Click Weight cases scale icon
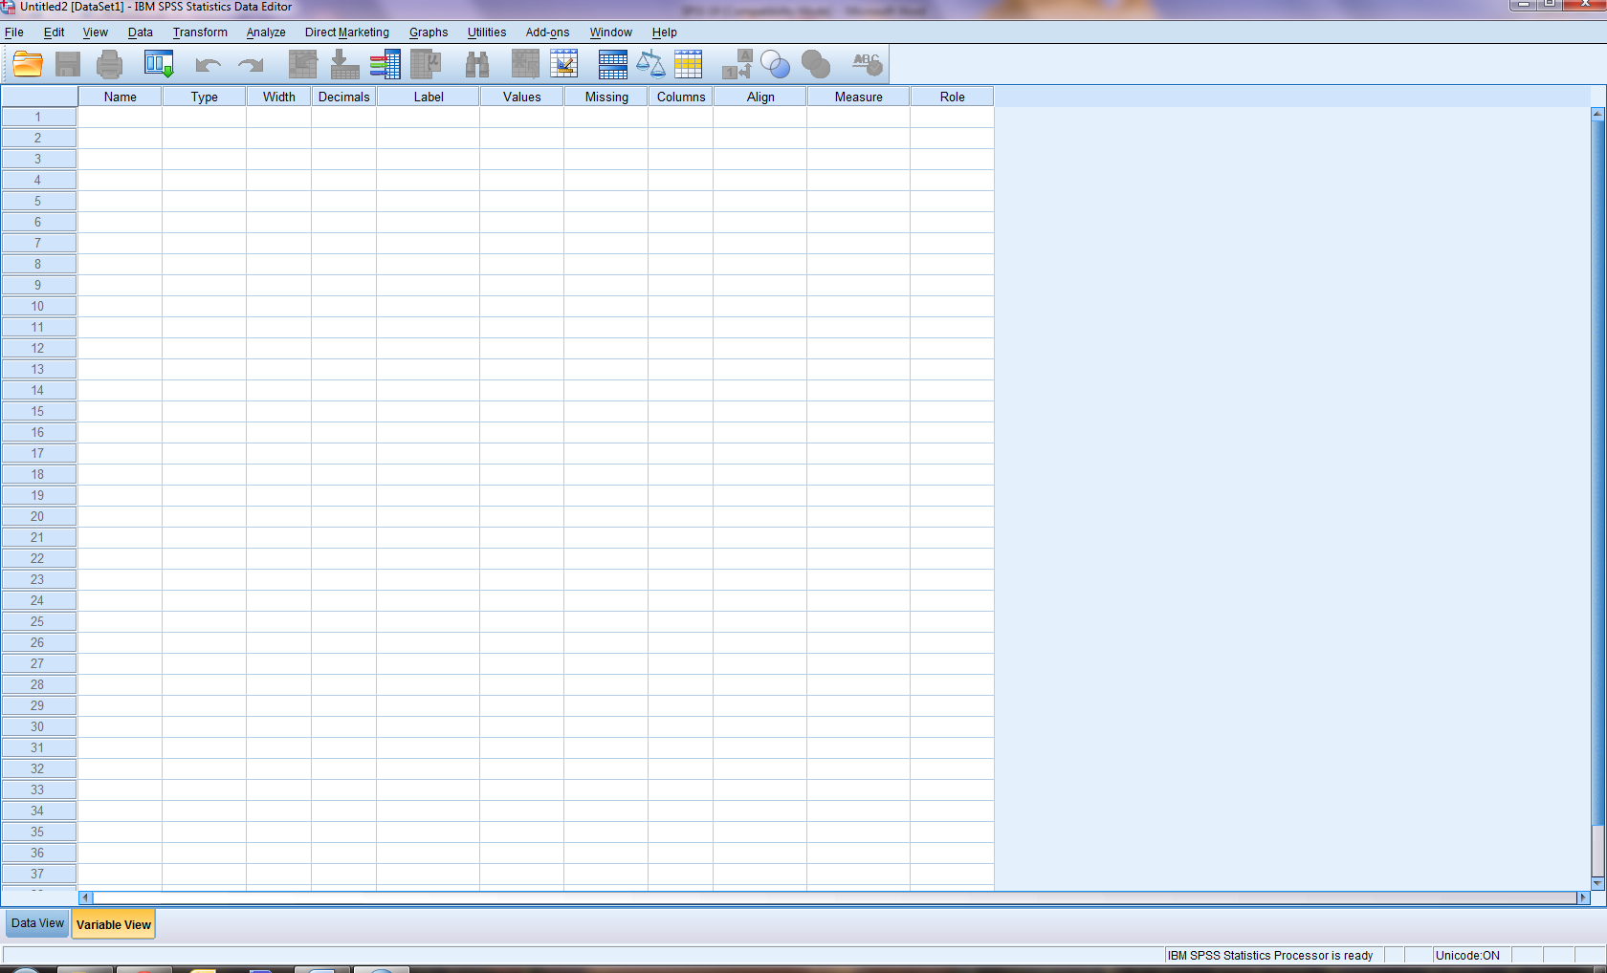This screenshot has height=973, width=1607. (650, 64)
